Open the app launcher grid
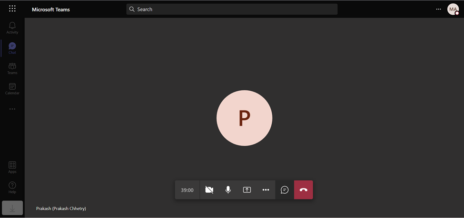 12,9
